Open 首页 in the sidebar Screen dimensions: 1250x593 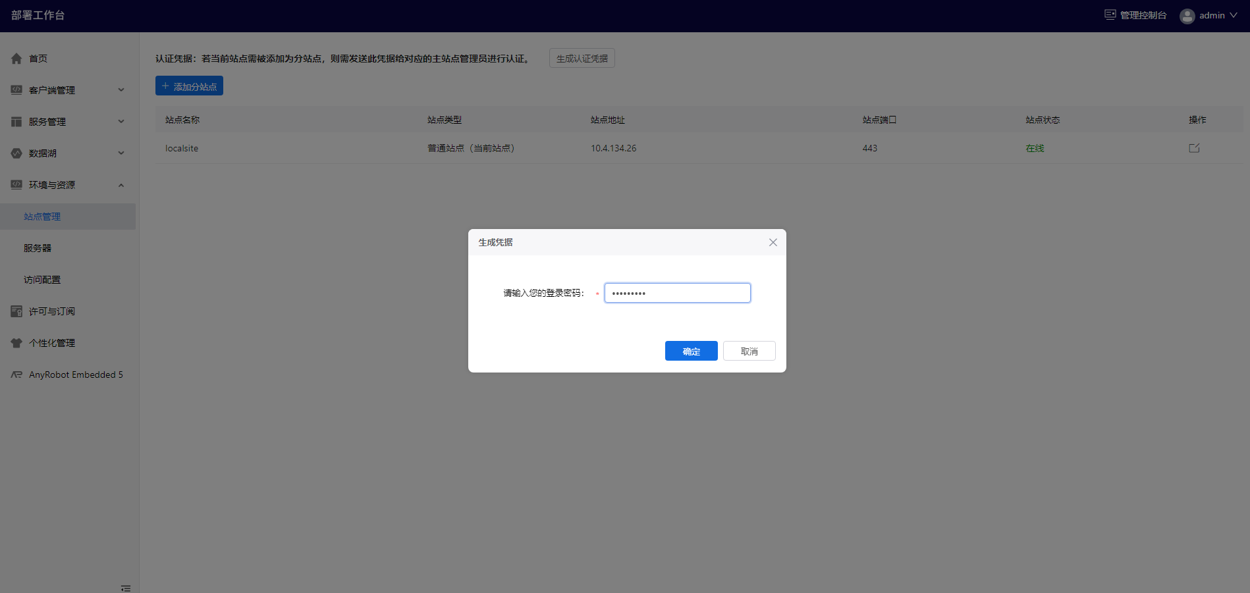pyautogui.click(x=38, y=59)
